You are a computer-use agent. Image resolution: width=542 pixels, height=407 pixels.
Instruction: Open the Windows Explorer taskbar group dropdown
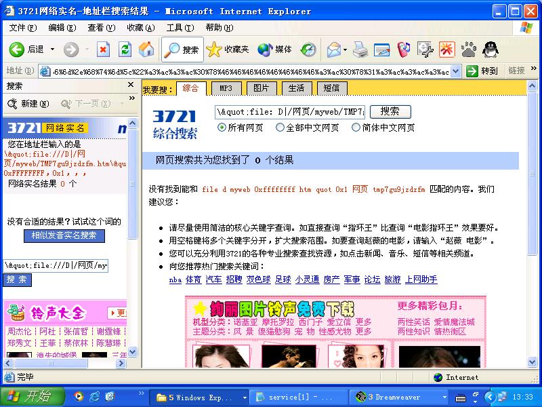tap(245, 398)
